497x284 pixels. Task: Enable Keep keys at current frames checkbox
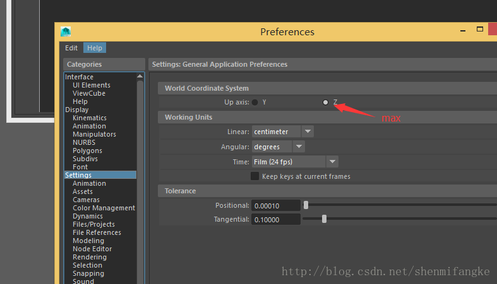(255, 176)
